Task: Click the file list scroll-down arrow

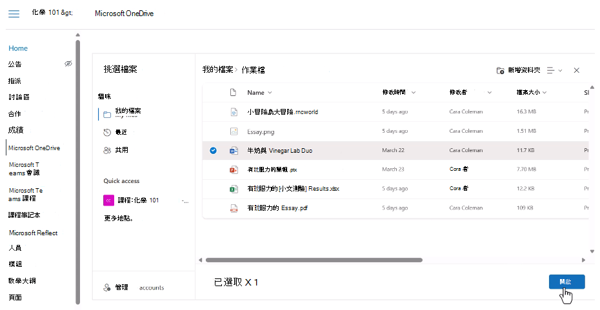Action: 592,251
